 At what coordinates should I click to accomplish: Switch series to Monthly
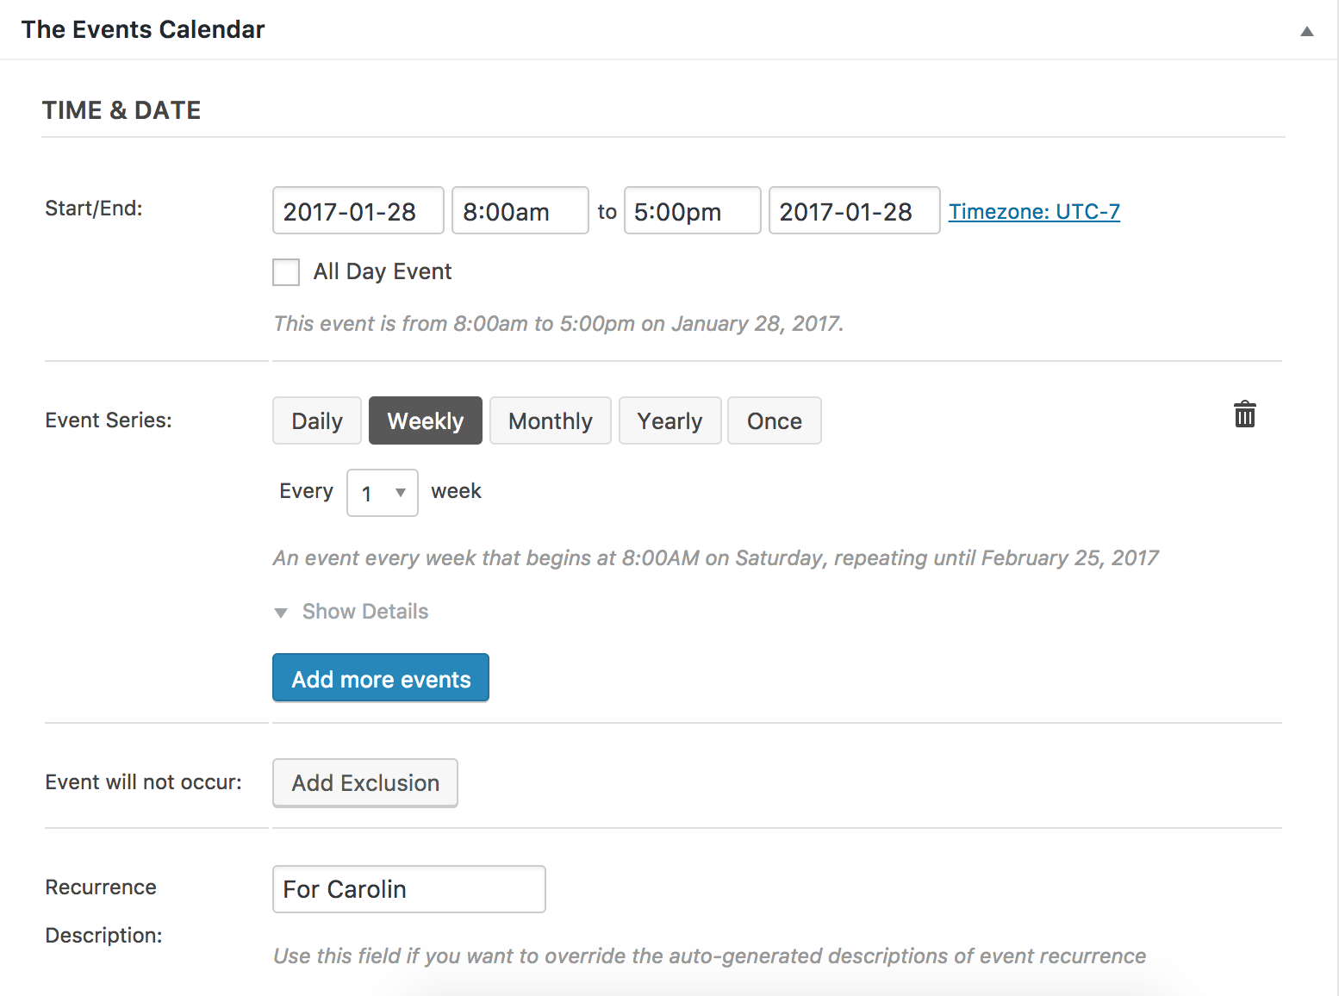pos(550,420)
